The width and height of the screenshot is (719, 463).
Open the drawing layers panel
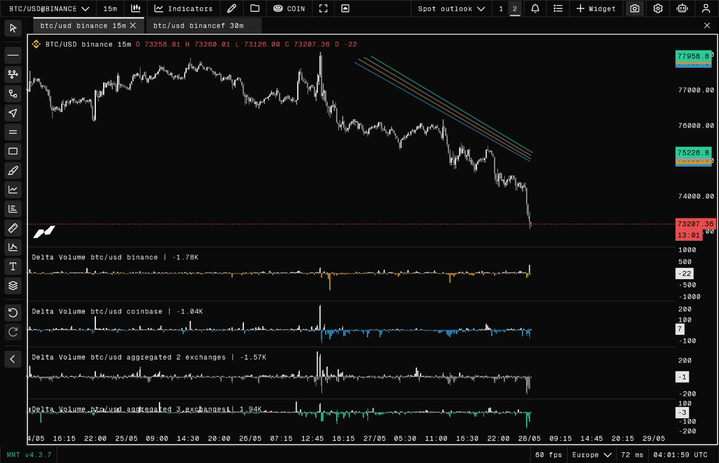click(x=13, y=285)
